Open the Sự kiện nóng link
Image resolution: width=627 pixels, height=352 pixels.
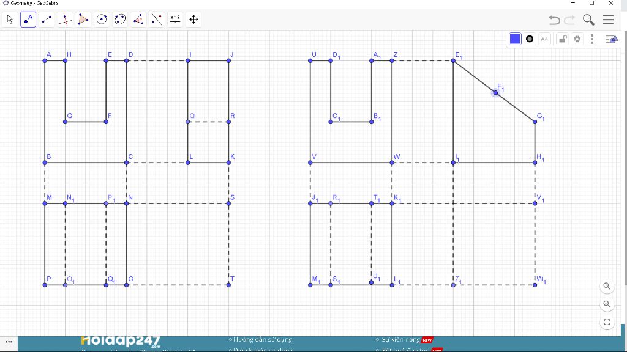click(400, 340)
